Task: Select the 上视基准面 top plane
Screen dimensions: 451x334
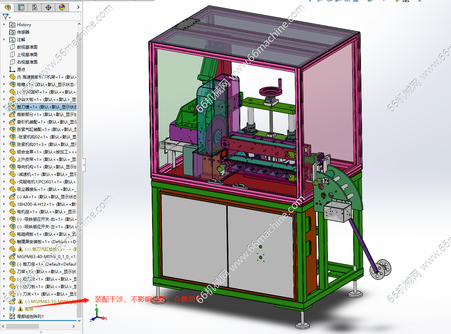Action: [27, 55]
